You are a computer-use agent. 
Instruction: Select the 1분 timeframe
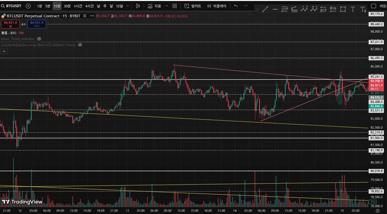click(40, 6)
